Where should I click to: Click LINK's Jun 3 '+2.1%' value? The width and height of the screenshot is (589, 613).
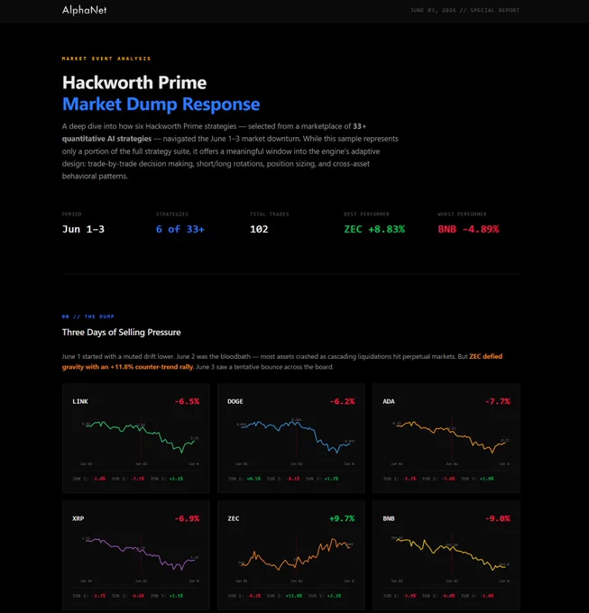point(176,479)
